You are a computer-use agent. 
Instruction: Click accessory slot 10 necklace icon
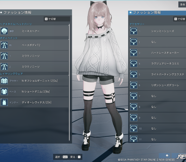[x=134, y=128]
